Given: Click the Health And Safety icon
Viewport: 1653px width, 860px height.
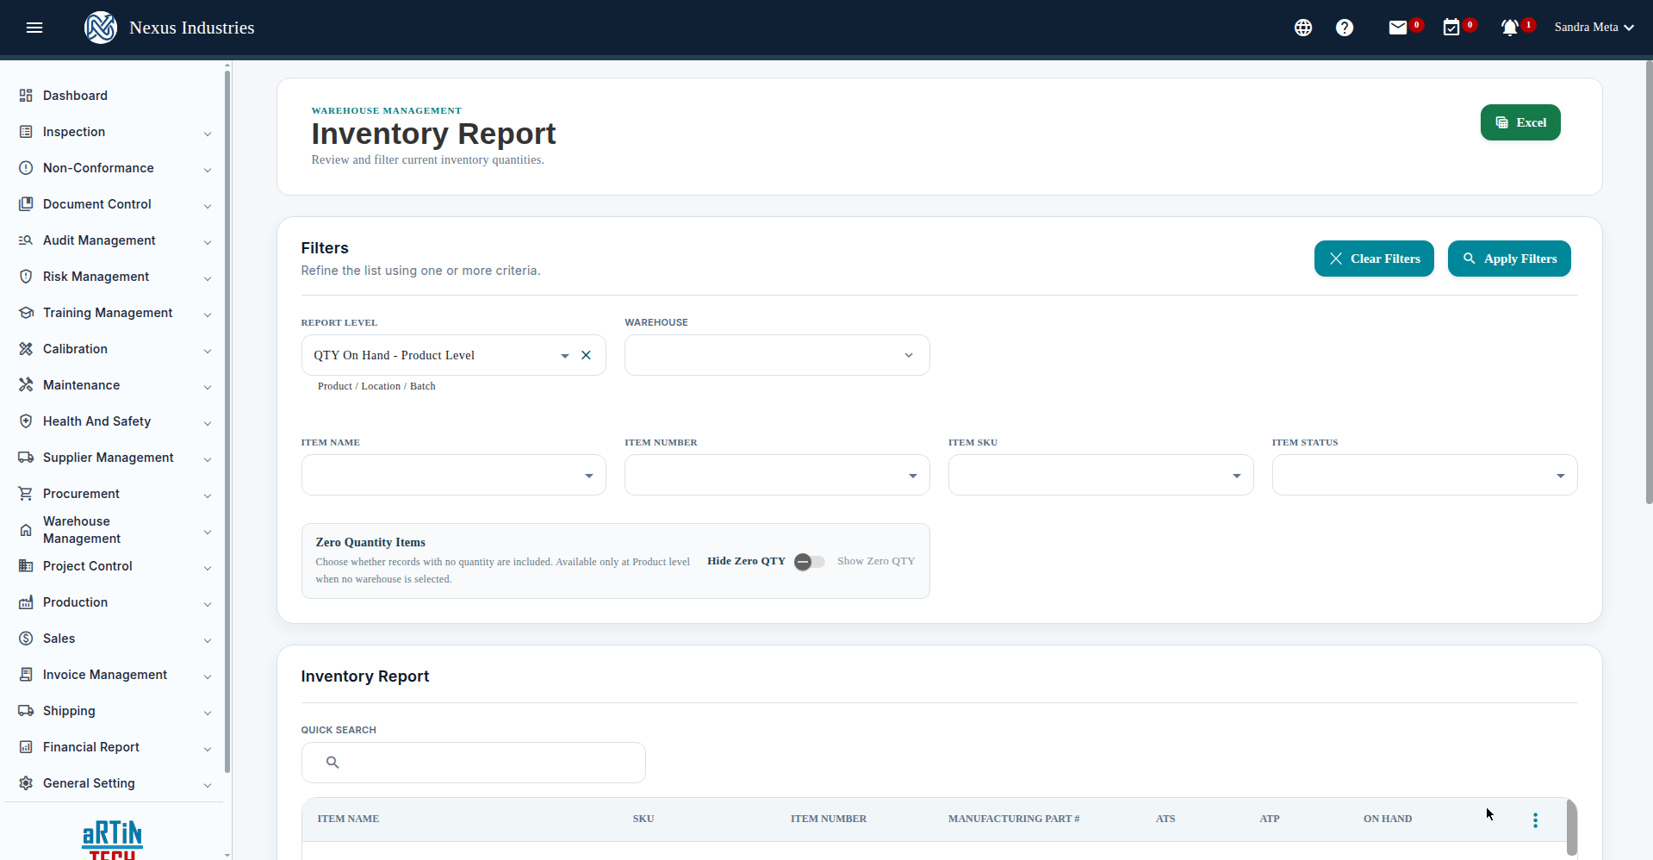Looking at the screenshot, I should click(x=26, y=421).
